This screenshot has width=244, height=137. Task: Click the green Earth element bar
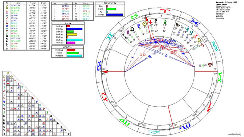click(x=111, y=9)
